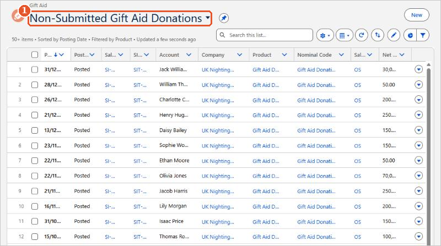Open list view controls gear menu
The height and width of the screenshot is (246, 441).
click(325, 35)
